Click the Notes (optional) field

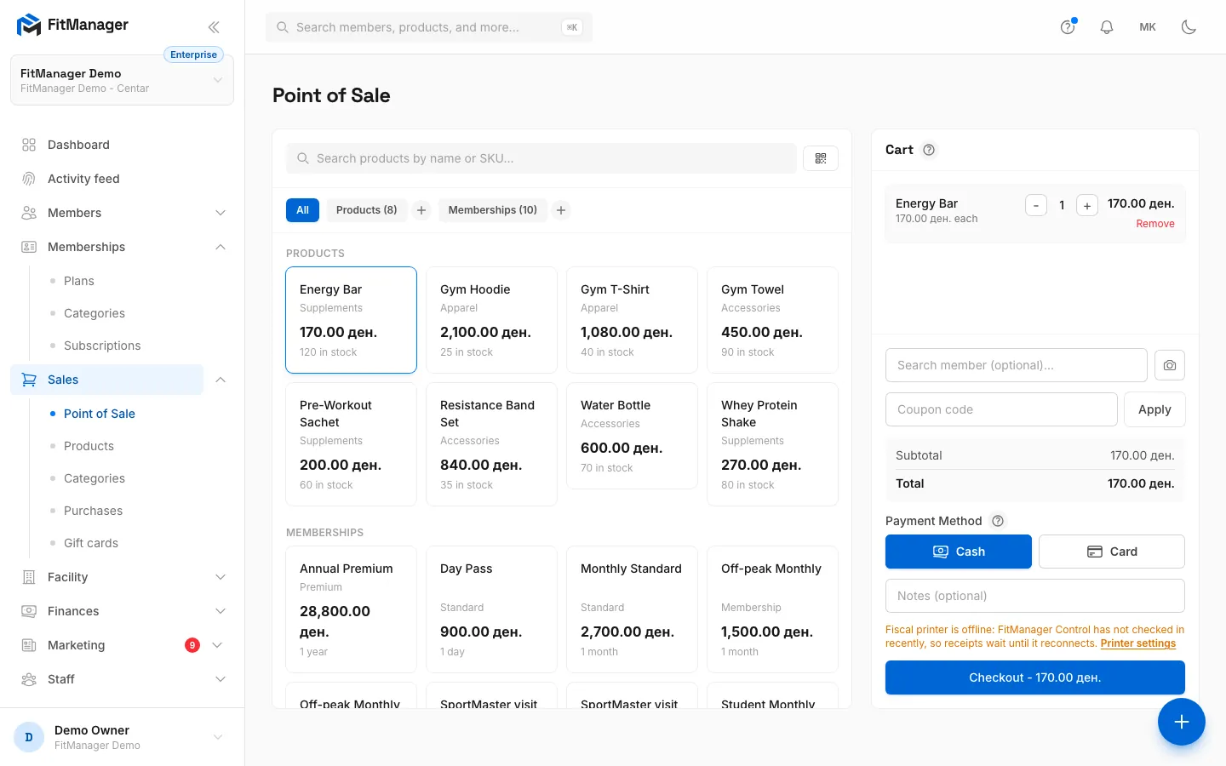pyautogui.click(x=1035, y=596)
